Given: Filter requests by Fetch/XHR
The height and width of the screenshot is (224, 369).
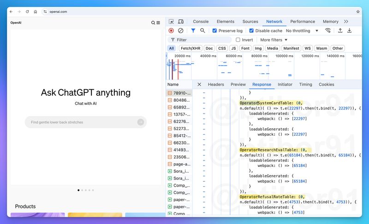Looking at the screenshot, I should pos(190,48).
